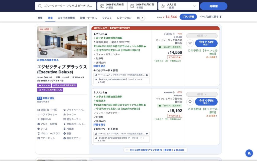Click ページ上部に戻る link
The width and height of the screenshot is (257, 161).
pos(211,17)
